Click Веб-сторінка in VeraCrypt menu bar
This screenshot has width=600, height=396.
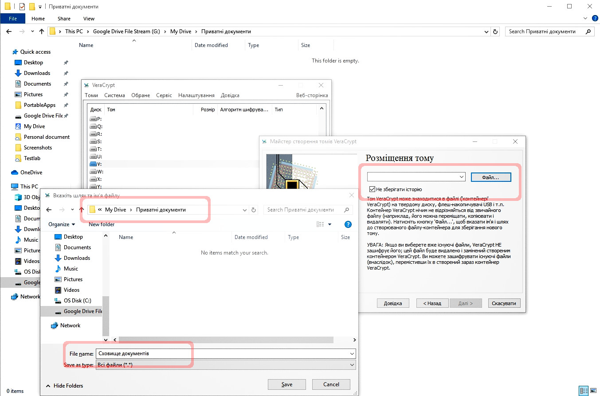pos(312,95)
